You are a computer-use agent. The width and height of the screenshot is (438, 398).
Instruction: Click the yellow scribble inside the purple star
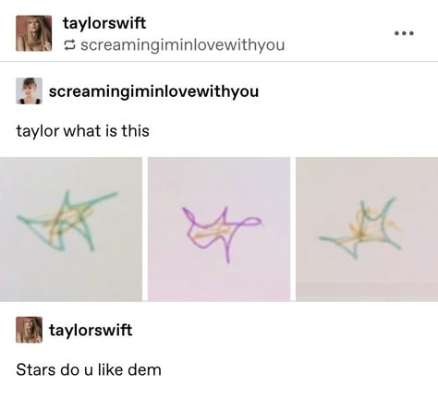click(x=213, y=234)
